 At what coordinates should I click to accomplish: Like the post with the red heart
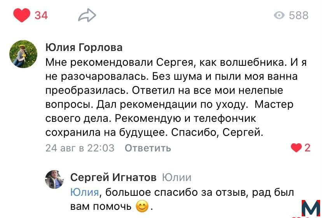[21, 15]
